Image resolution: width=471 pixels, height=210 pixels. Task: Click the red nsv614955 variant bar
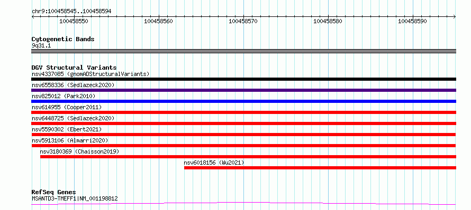tap(243, 112)
